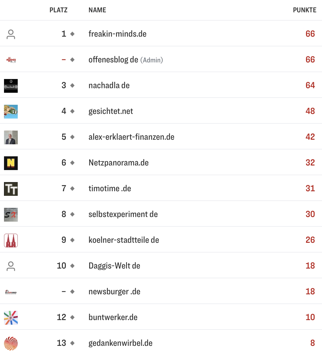
Task: Click the diamond marker next to rank 4
Action: pyautogui.click(x=72, y=111)
